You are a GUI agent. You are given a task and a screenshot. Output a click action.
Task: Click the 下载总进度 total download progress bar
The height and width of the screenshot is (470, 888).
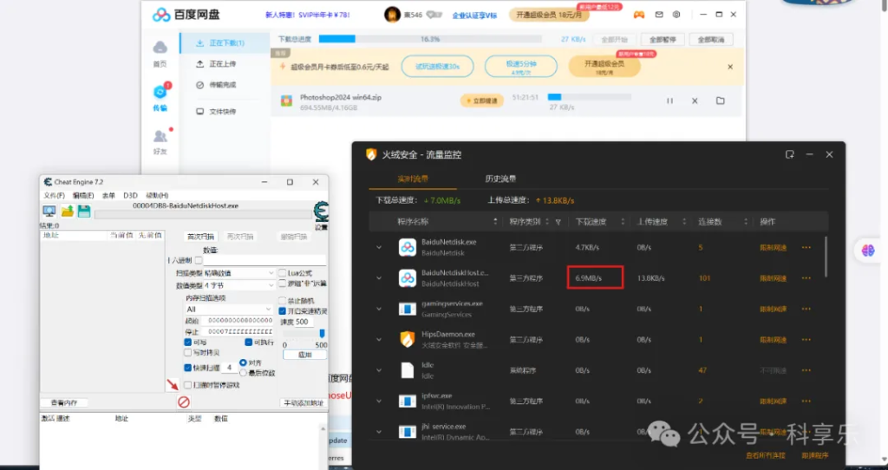pyautogui.click(x=430, y=39)
